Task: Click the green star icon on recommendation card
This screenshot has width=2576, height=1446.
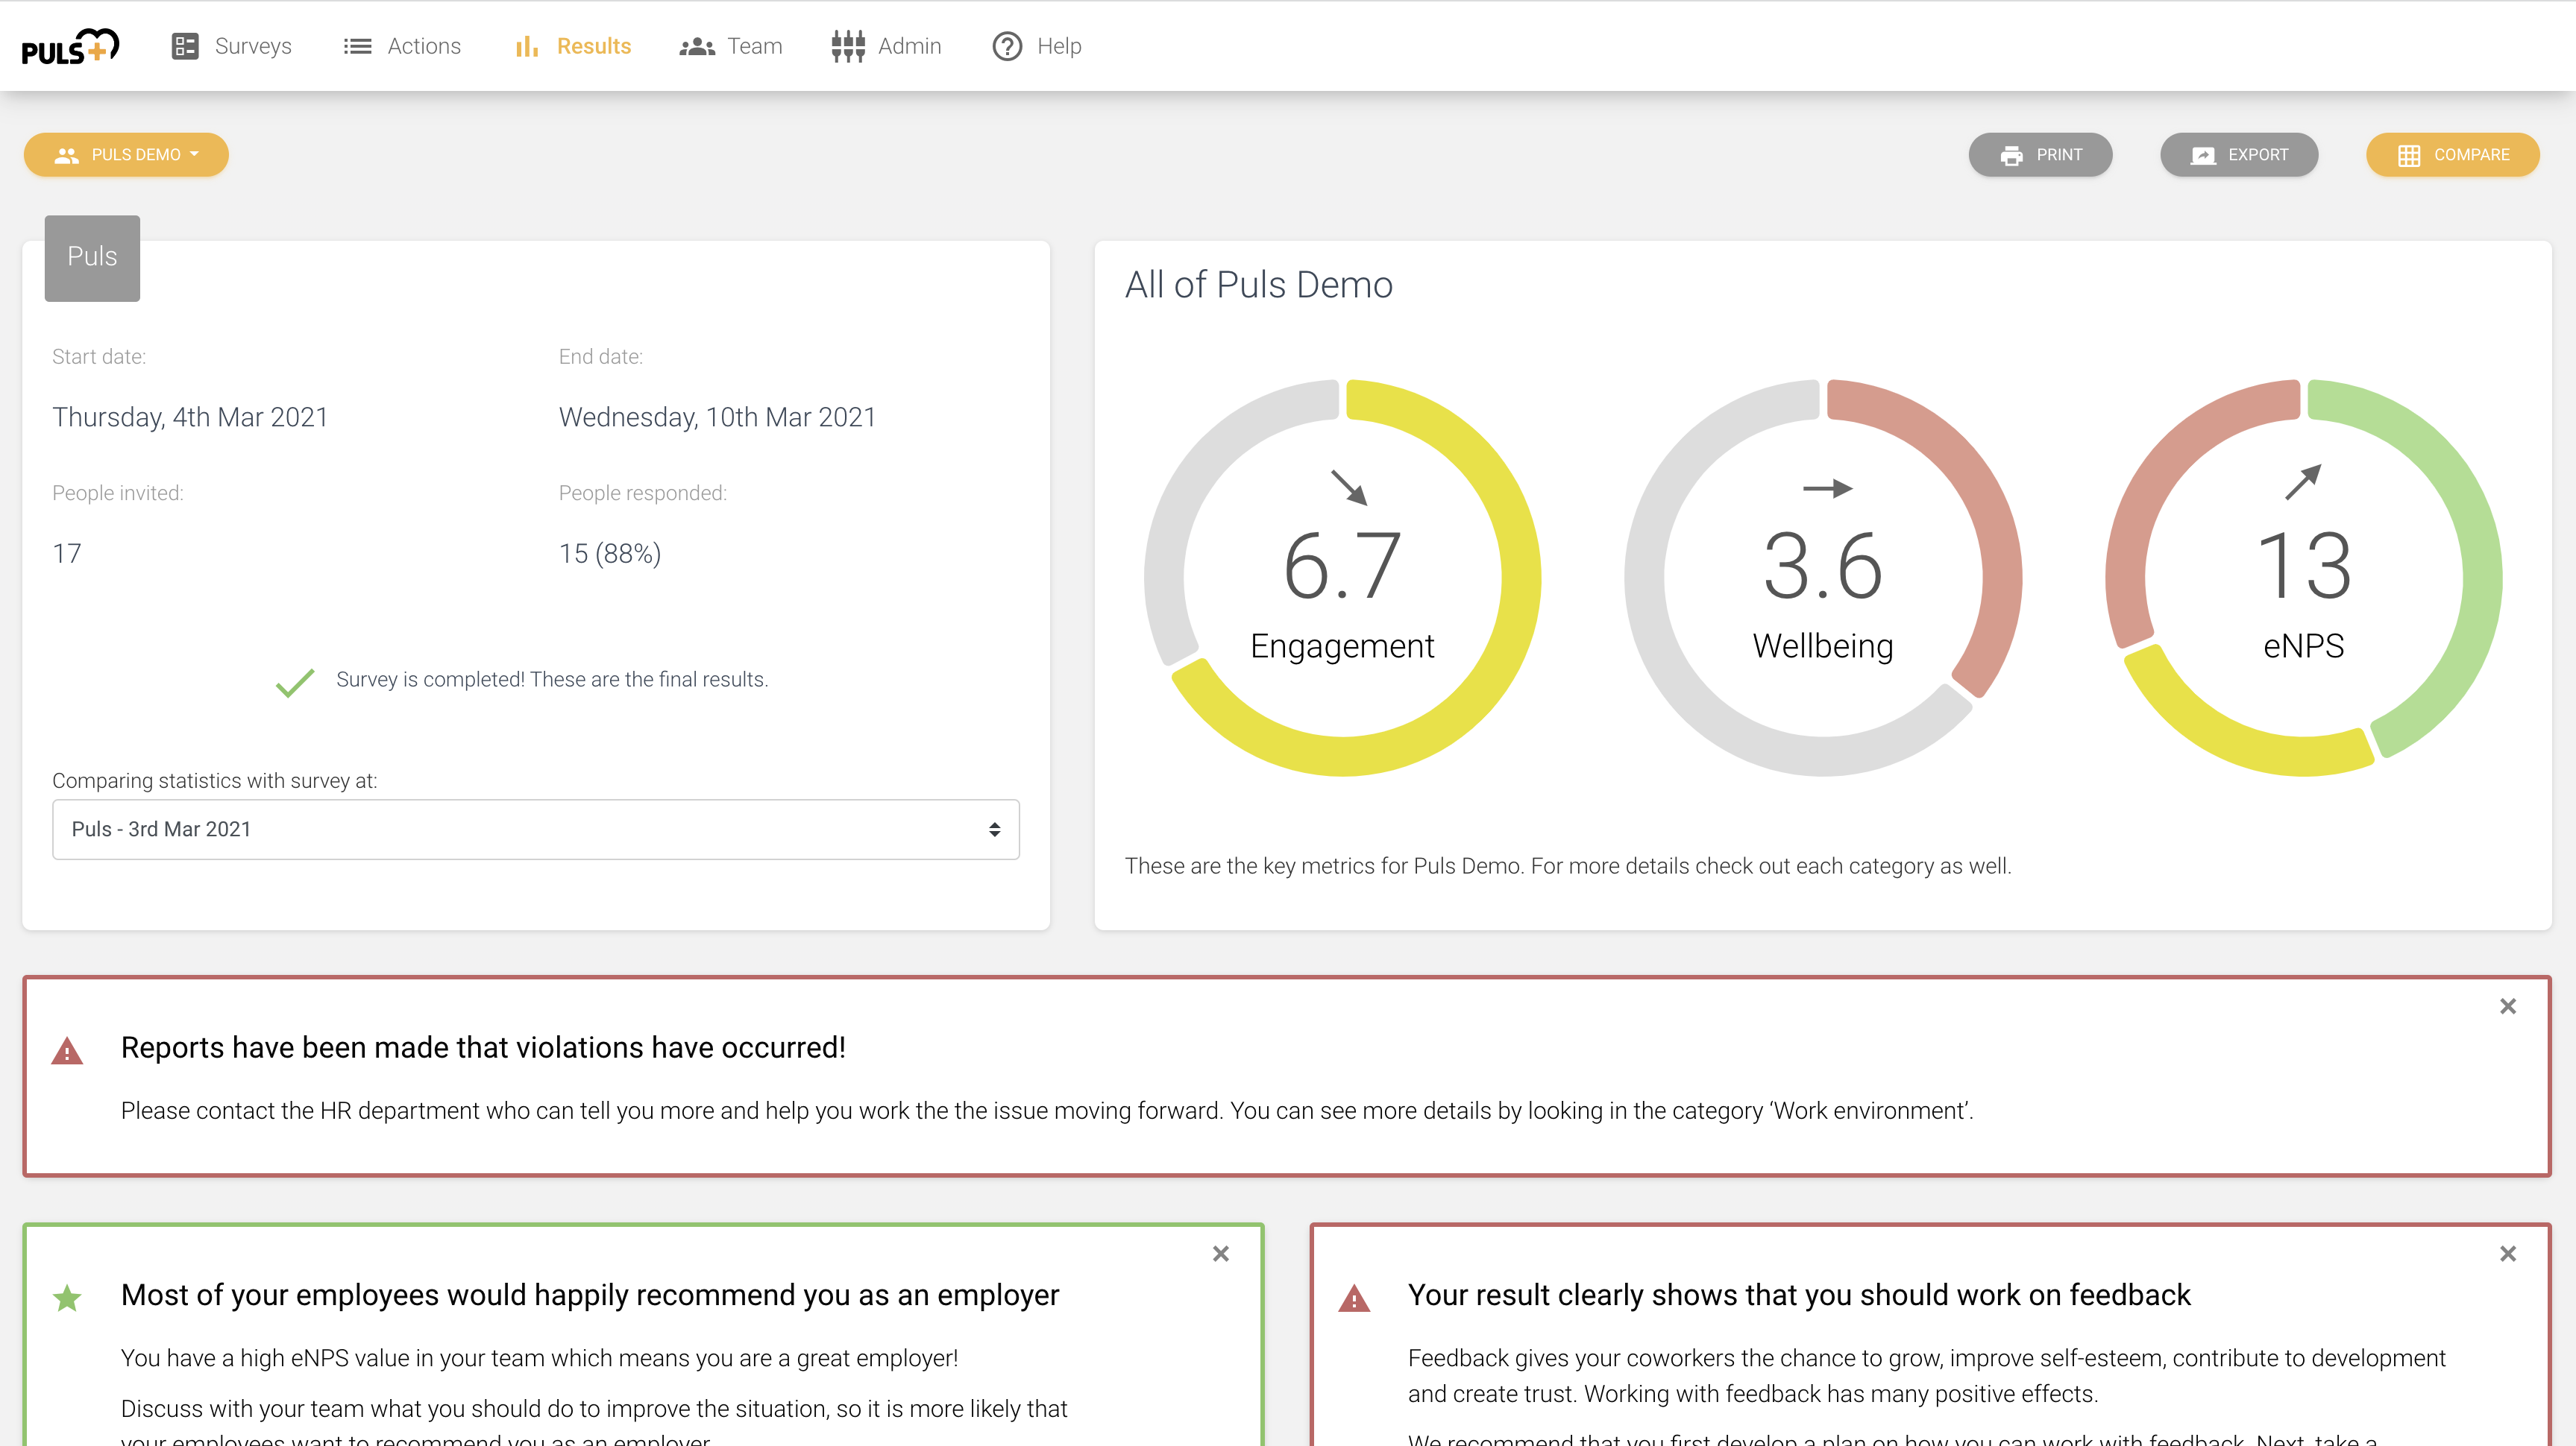Action: [x=67, y=1297]
